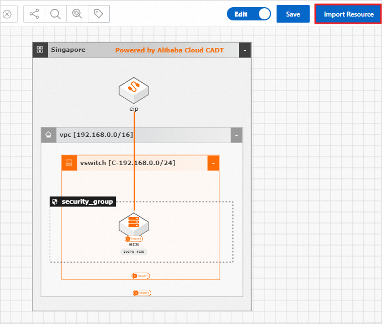382x324 pixels.
Task: Click the share topology icon
Action: pyautogui.click(x=34, y=14)
